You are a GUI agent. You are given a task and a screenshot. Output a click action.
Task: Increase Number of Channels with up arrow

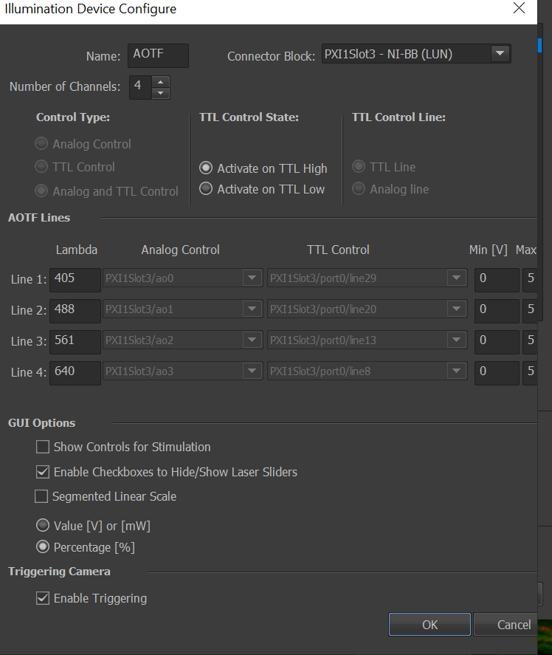(161, 81)
